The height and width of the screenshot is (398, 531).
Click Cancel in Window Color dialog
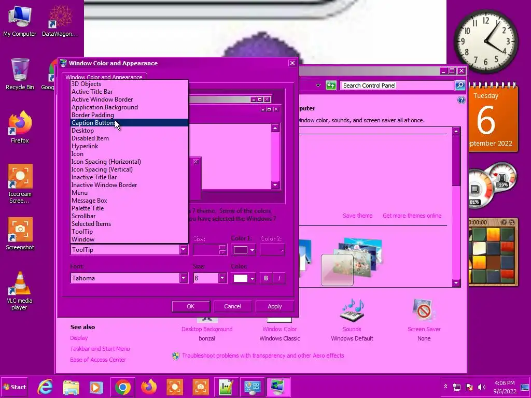point(232,306)
